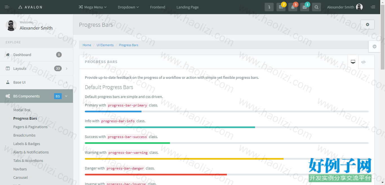
Task: Click the blue primary progress bar
Action: tap(113, 112)
